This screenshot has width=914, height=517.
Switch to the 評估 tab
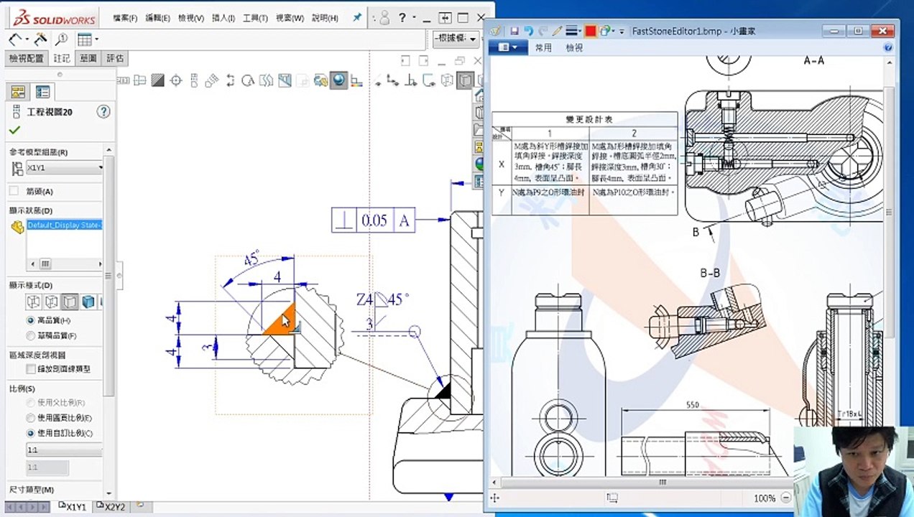(x=114, y=58)
